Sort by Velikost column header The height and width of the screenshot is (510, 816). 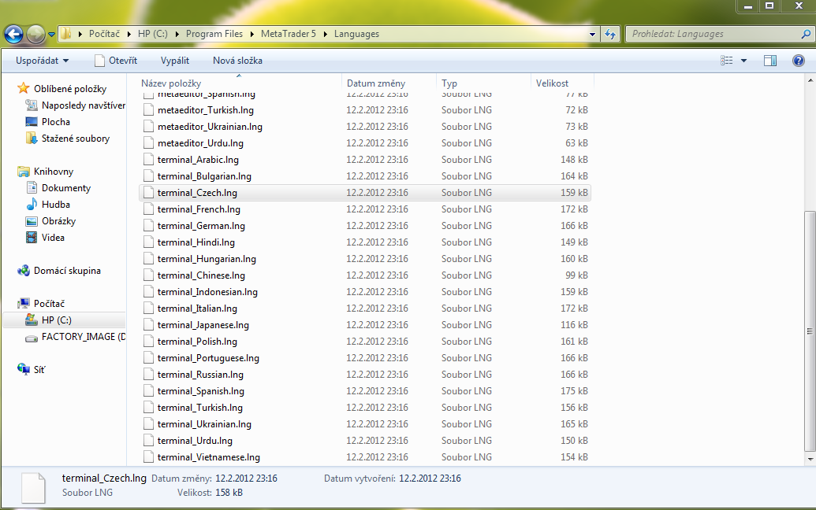pos(552,83)
